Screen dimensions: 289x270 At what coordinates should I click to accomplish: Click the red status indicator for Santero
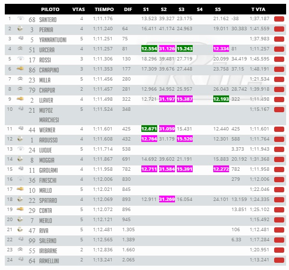(279, 19)
